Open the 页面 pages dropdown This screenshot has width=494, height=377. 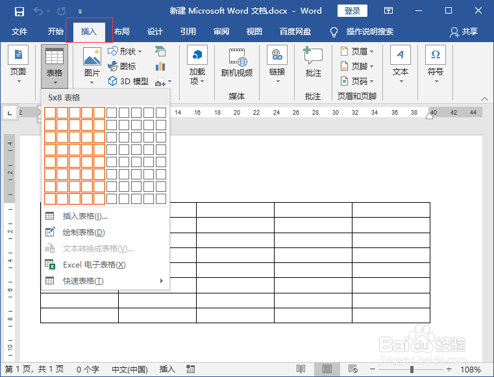click(18, 65)
